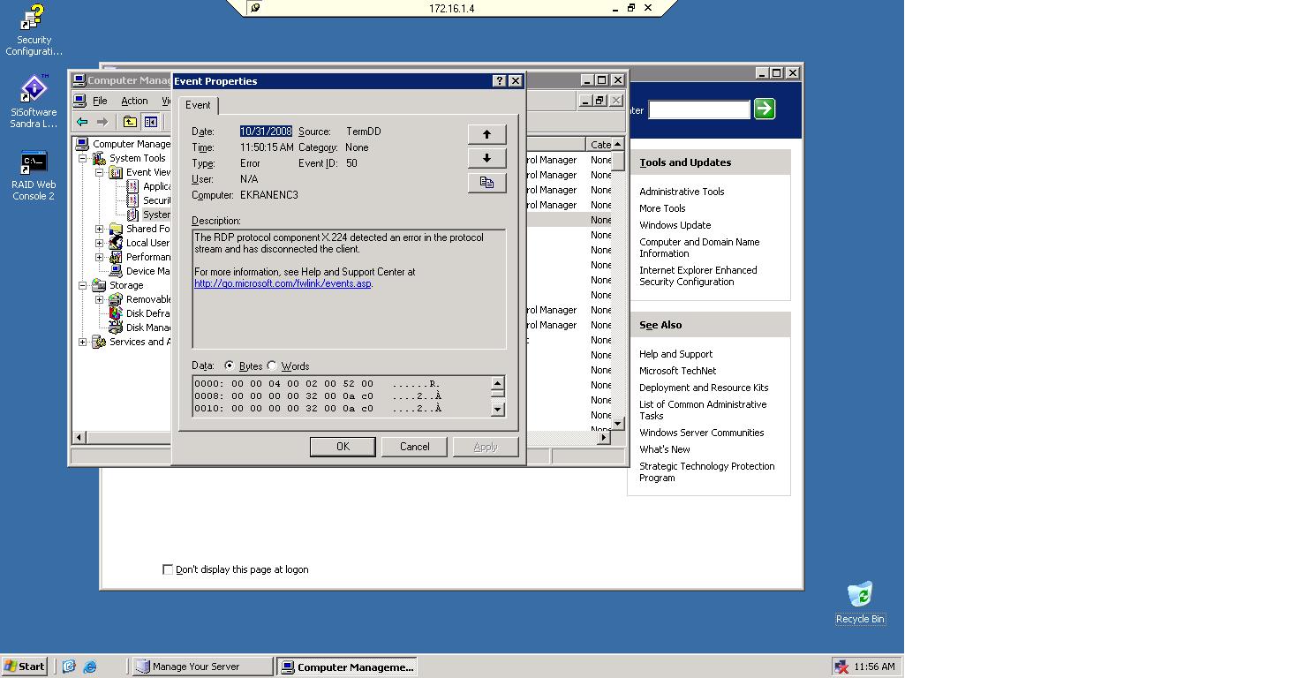Image resolution: width=1297 pixels, height=678 pixels.
Task: Collapse the Storage tree node
Action: pos(83,285)
